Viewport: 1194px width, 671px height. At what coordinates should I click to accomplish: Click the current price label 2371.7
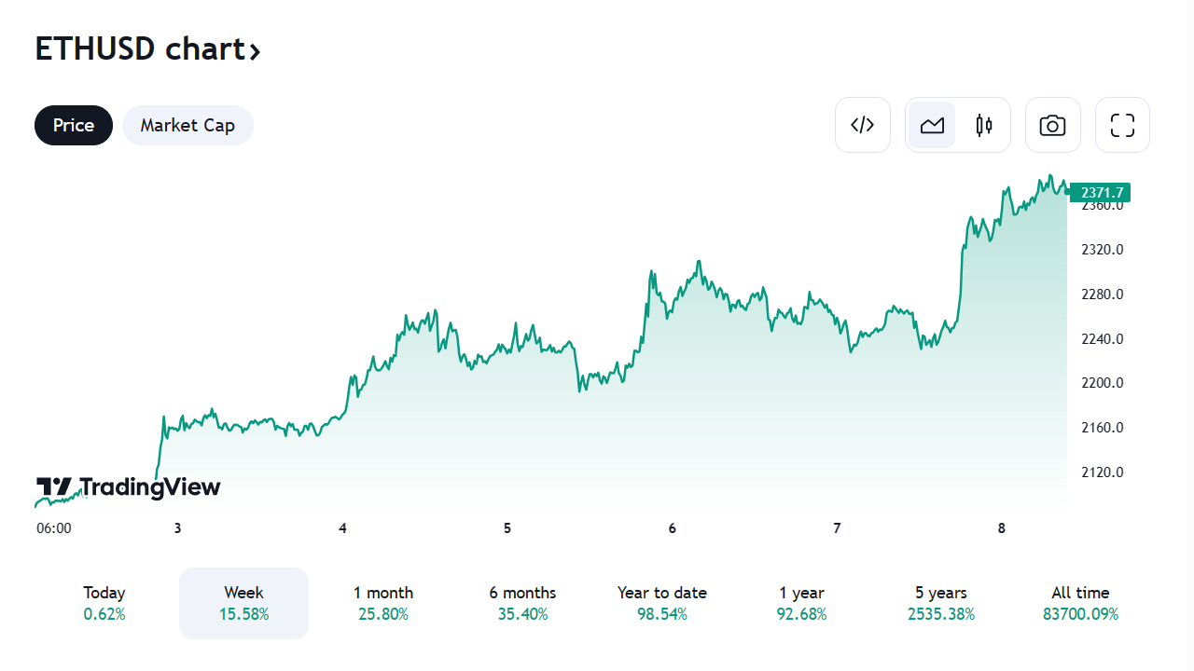[1101, 193]
